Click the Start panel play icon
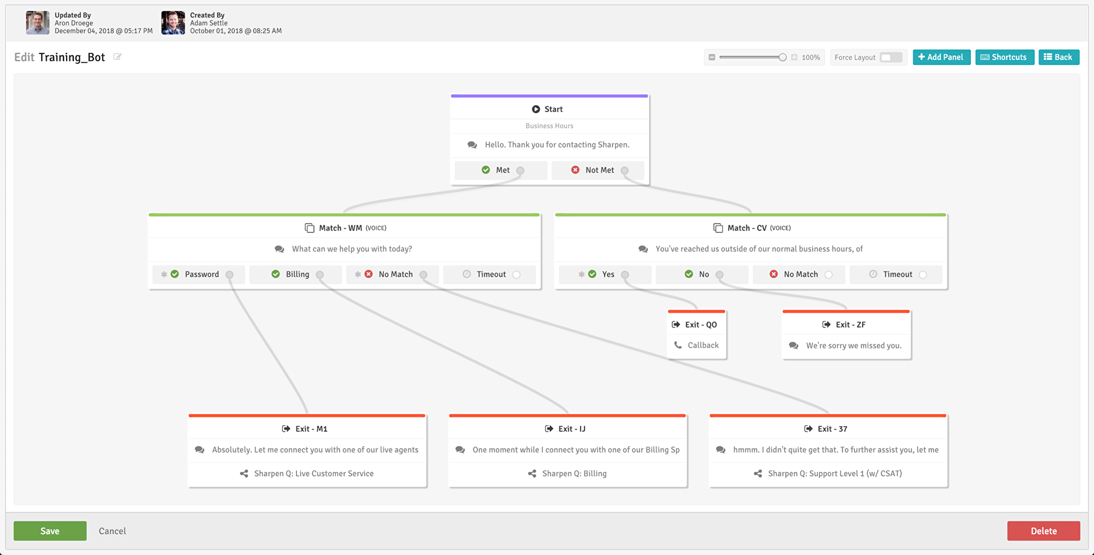This screenshot has width=1094, height=555. (x=536, y=109)
